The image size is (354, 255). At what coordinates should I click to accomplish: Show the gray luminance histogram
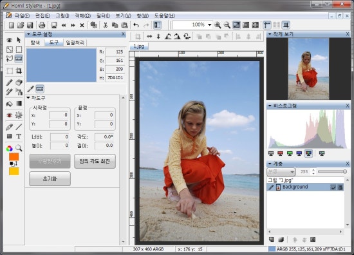[x=271, y=154]
